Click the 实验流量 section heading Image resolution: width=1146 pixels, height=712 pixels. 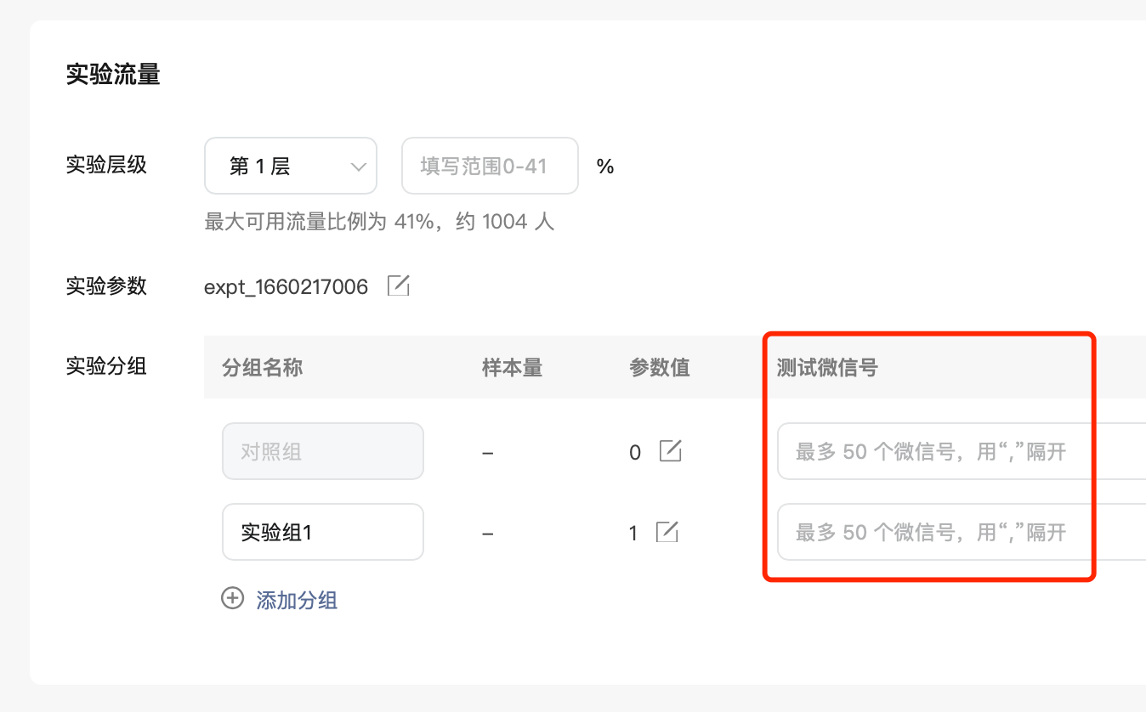tap(113, 75)
